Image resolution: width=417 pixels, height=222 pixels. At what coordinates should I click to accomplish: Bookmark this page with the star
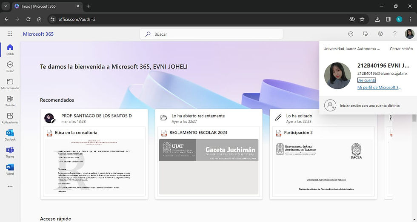362,19
